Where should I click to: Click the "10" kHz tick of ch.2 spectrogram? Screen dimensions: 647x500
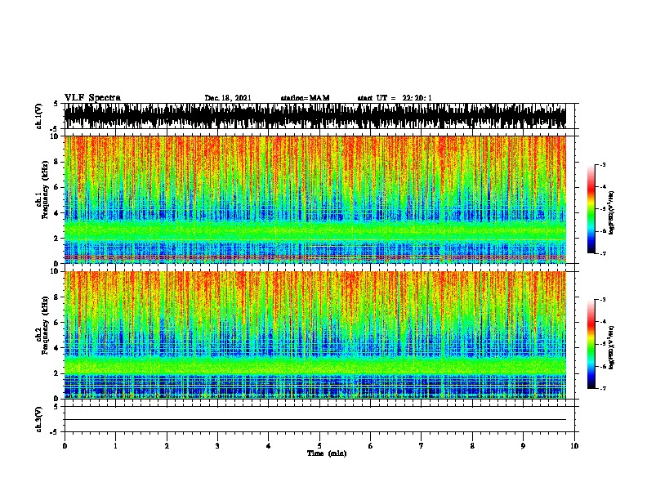[55, 271]
